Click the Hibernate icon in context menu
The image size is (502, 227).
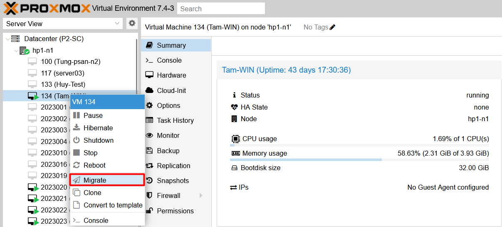tap(77, 128)
